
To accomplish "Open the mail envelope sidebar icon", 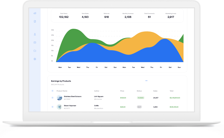I will pyautogui.click(x=35, y=42).
